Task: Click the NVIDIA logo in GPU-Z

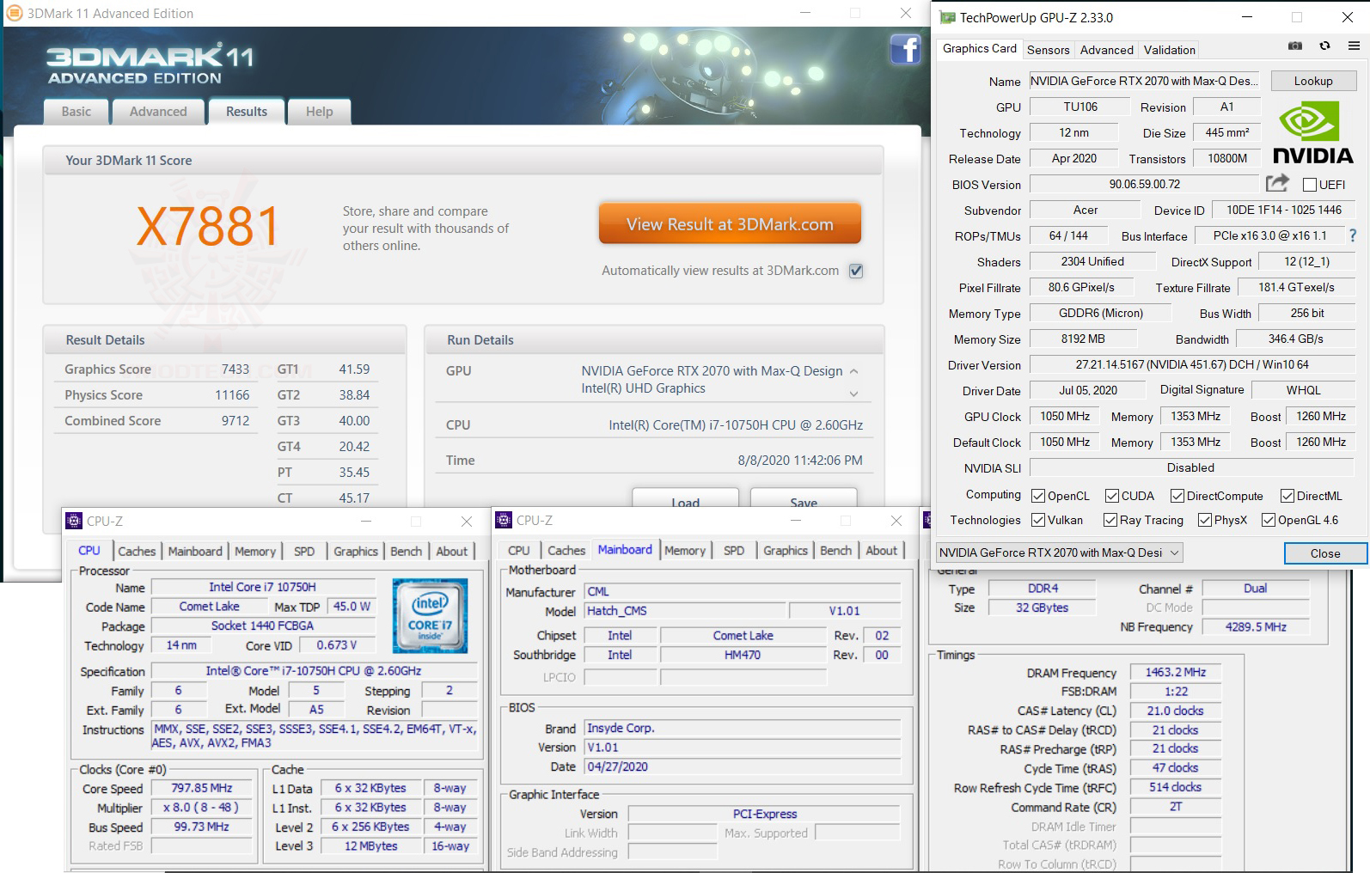Action: coord(1312,132)
